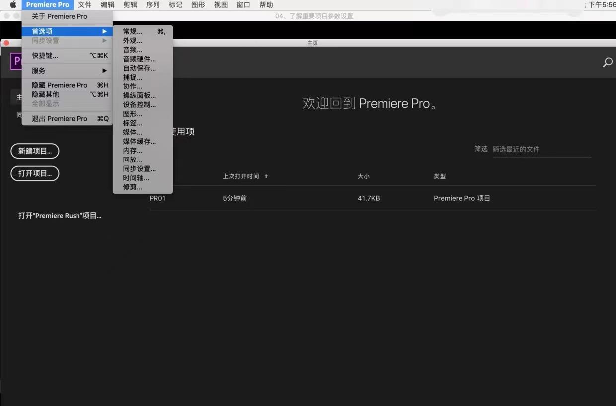
Task: Focus the 筛选最近的文件 filter field
Action: [x=541, y=149]
